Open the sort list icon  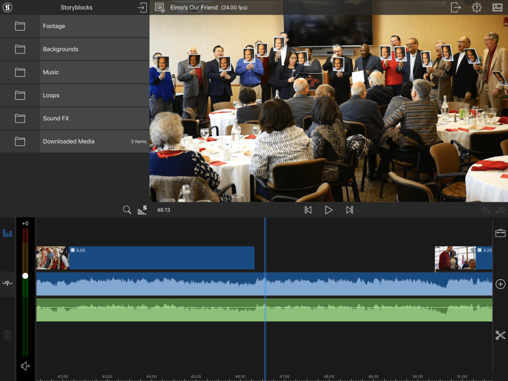point(142,210)
